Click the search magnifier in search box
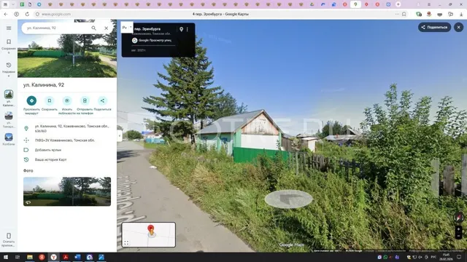This screenshot has width=467, height=262. coord(93,28)
